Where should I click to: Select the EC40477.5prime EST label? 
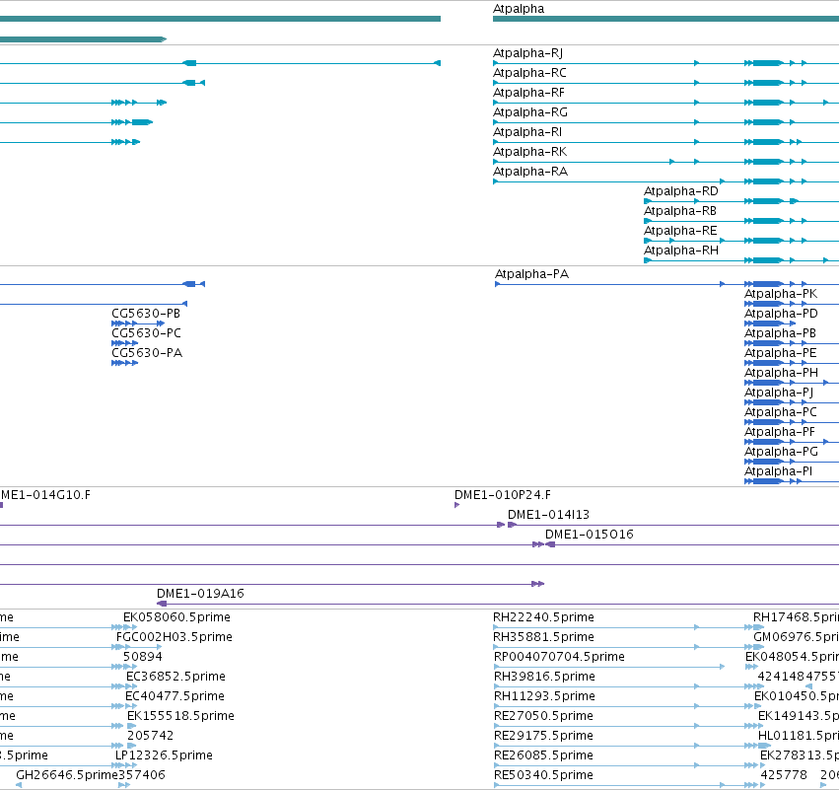(x=175, y=697)
